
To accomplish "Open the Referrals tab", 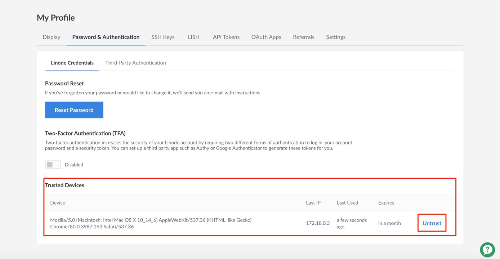I will (x=304, y=37).
